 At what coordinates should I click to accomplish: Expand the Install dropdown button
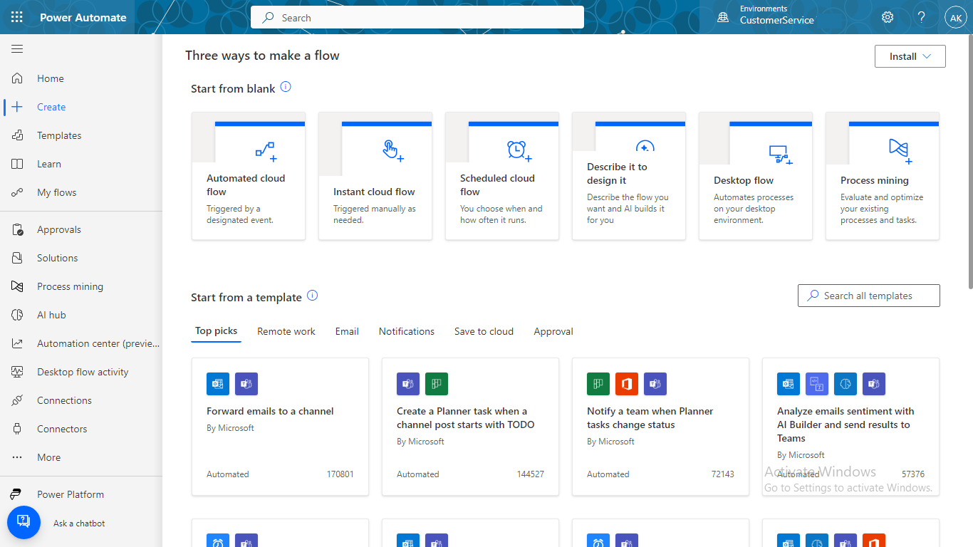pos(910,56)
